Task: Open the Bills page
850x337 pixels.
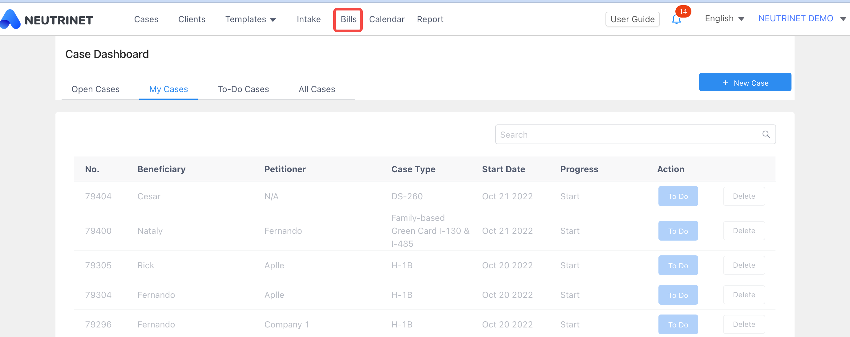Action: point(348,19)
